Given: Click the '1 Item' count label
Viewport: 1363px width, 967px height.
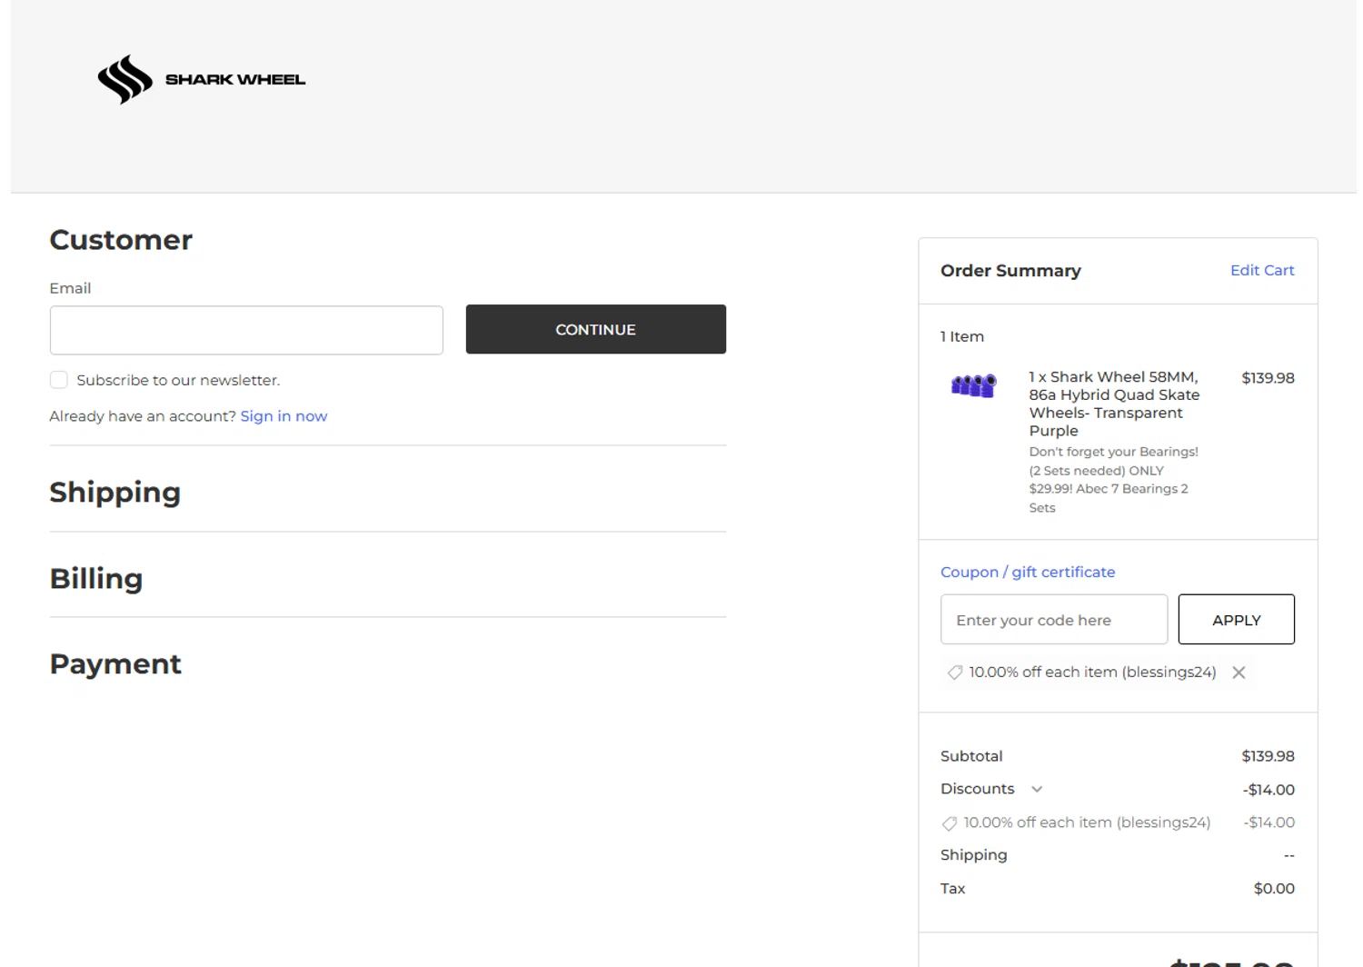Looking at the screenshot, I should tap(962, 336).
